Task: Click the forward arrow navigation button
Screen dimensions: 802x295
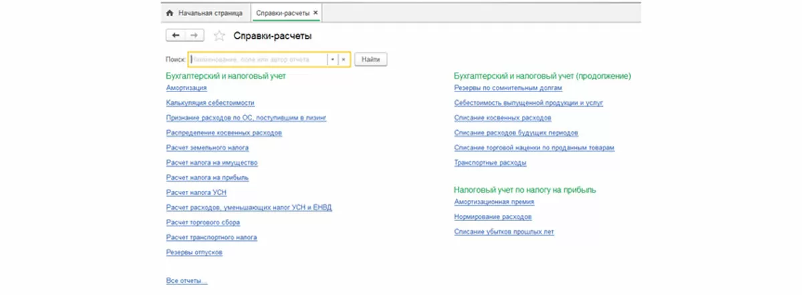Action: tap(194, 35)
